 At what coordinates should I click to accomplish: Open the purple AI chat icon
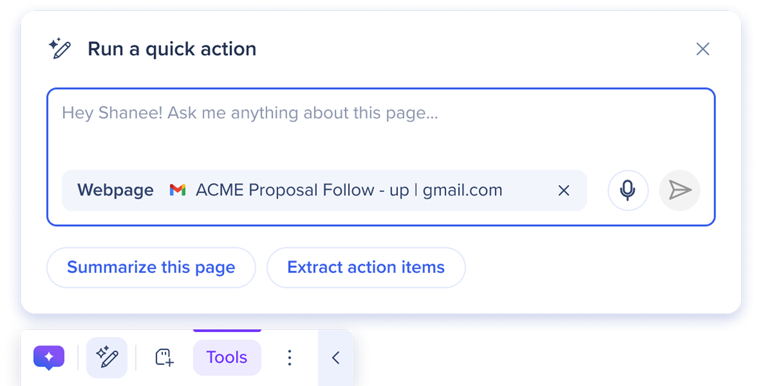49,357
